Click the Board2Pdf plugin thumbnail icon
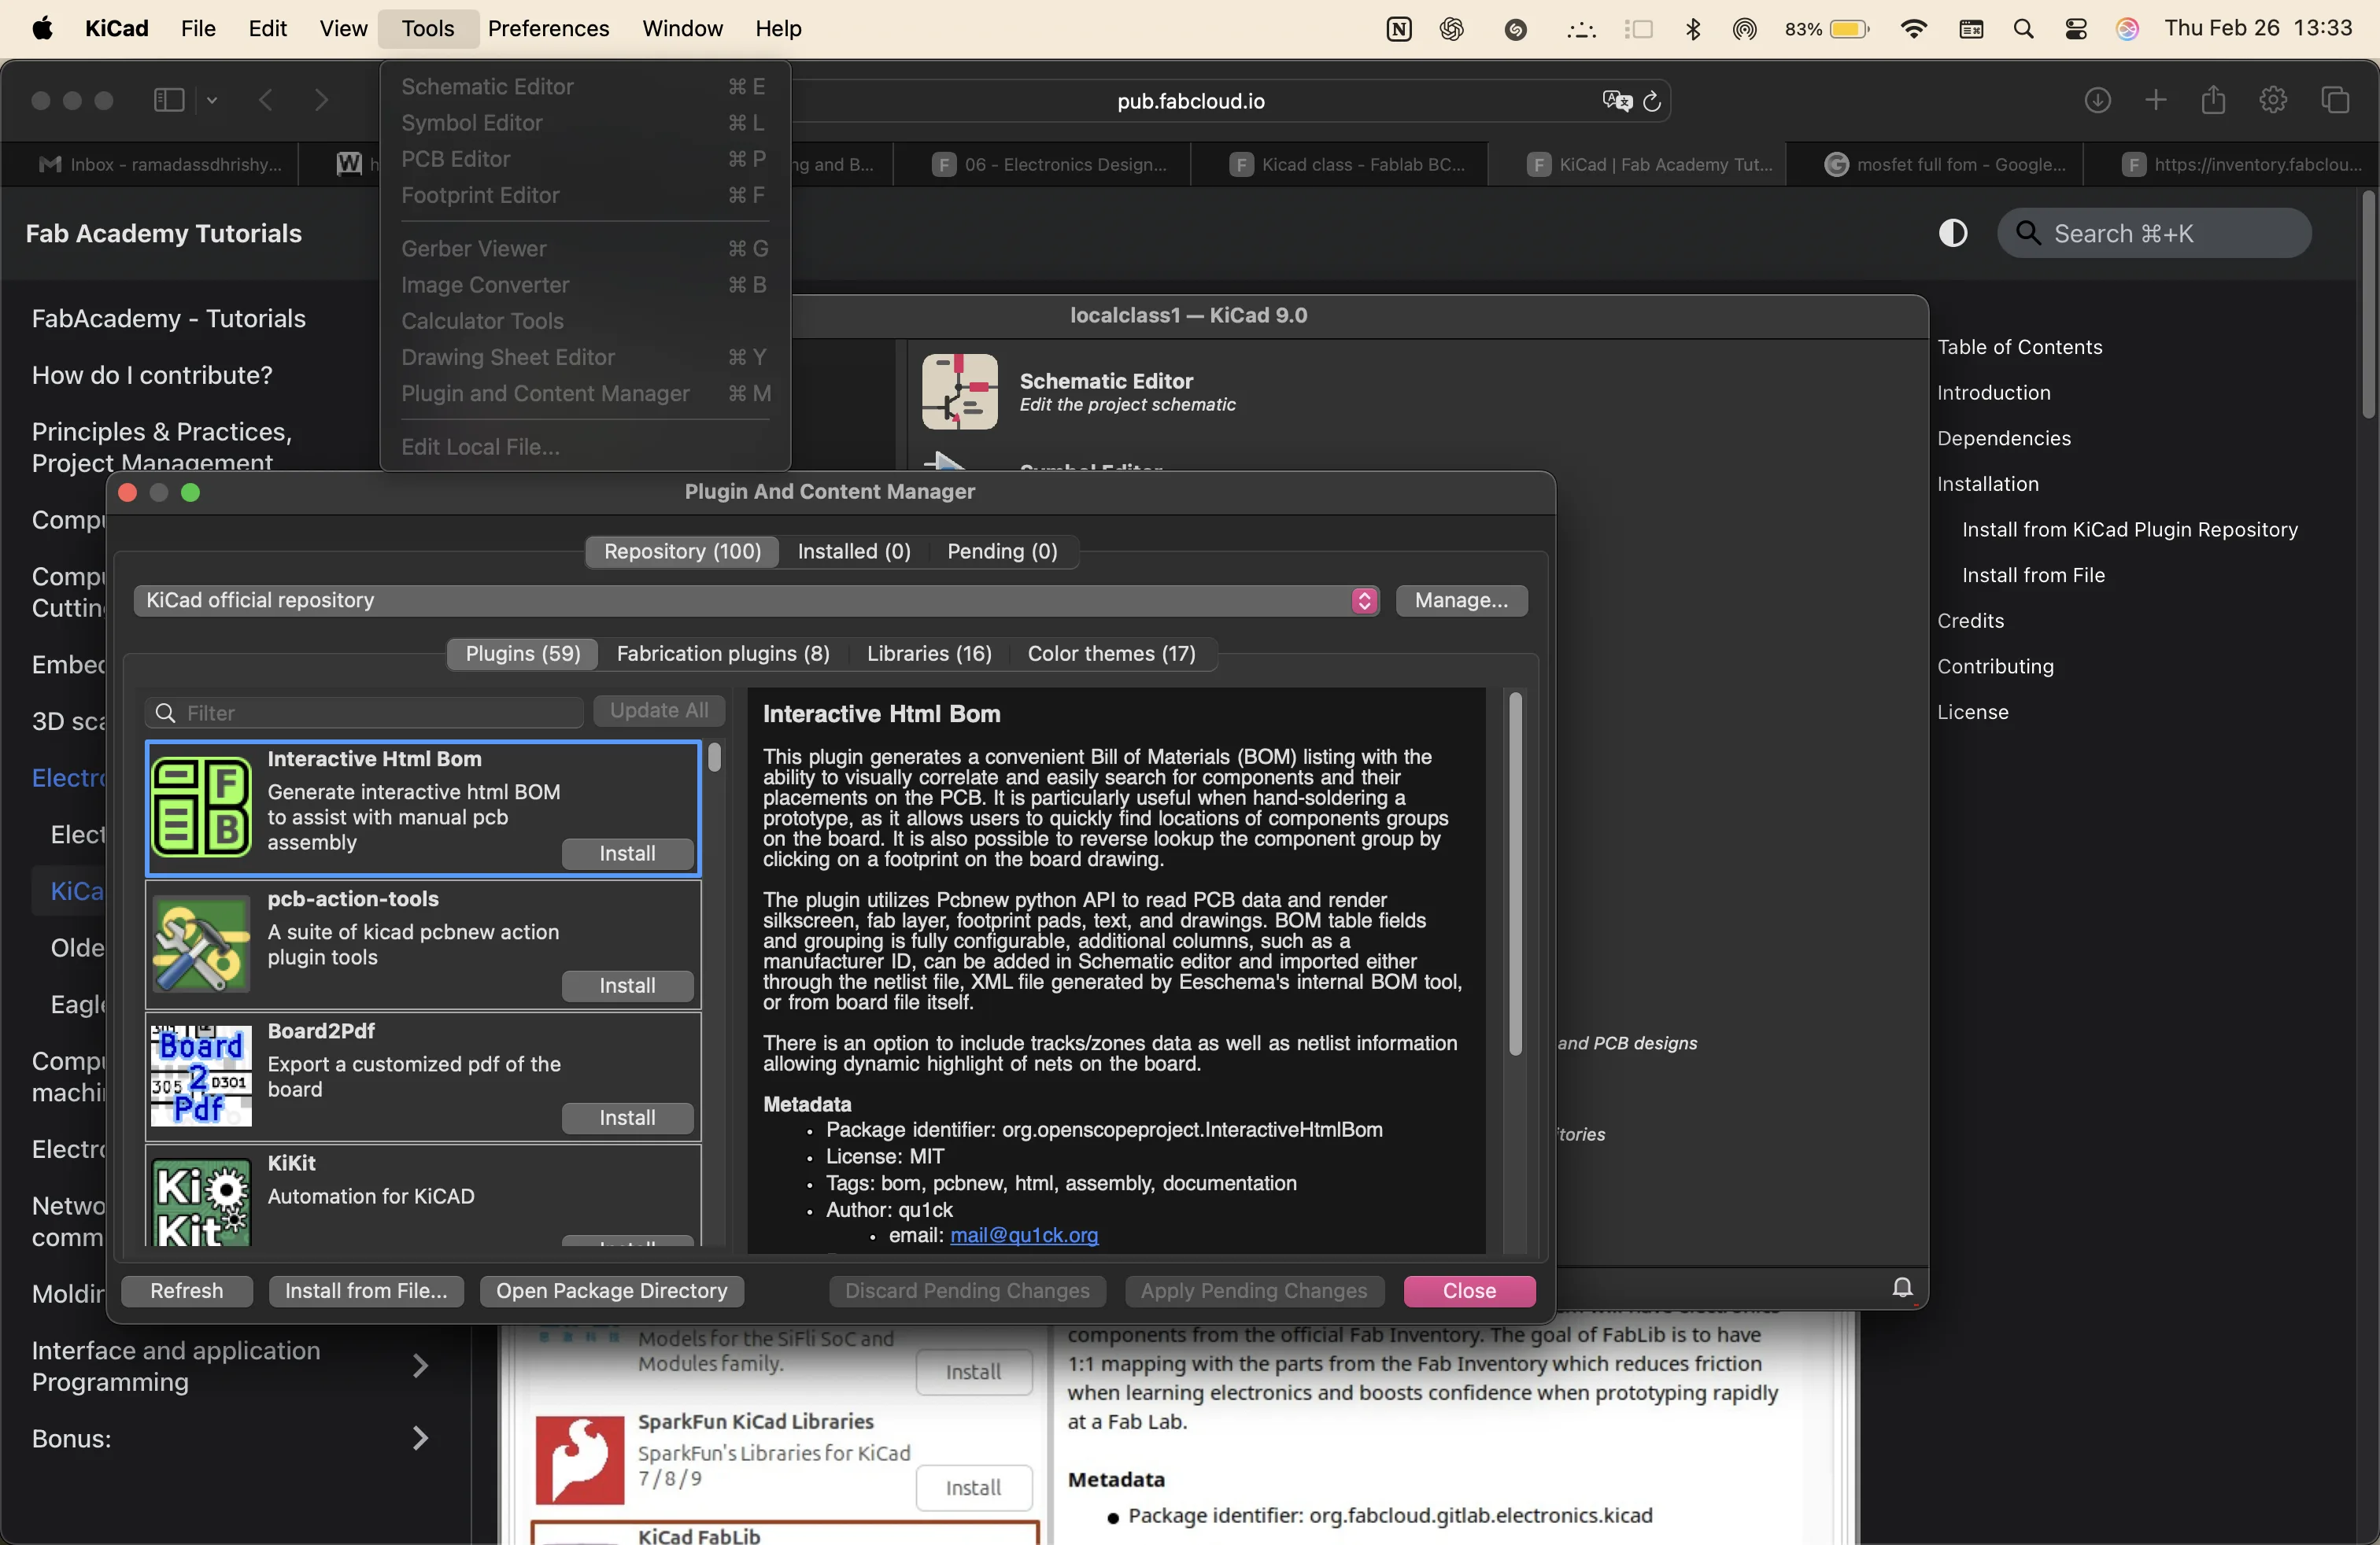 tap(201, 1075)
